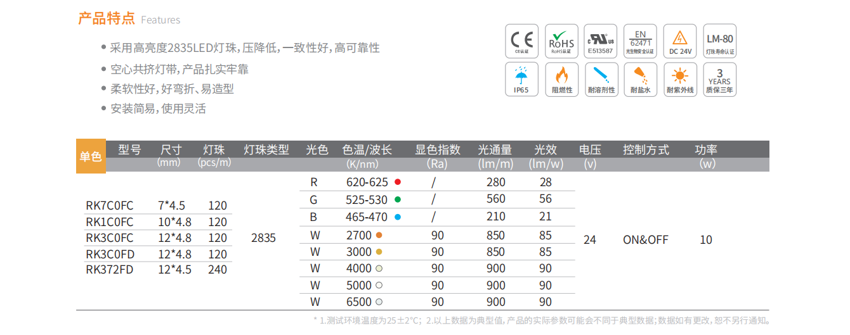The width and height of the screenshot is (850, 335).
Task: Click the IP65 waterproof umbrella icon
Action: tap(521, 79)
